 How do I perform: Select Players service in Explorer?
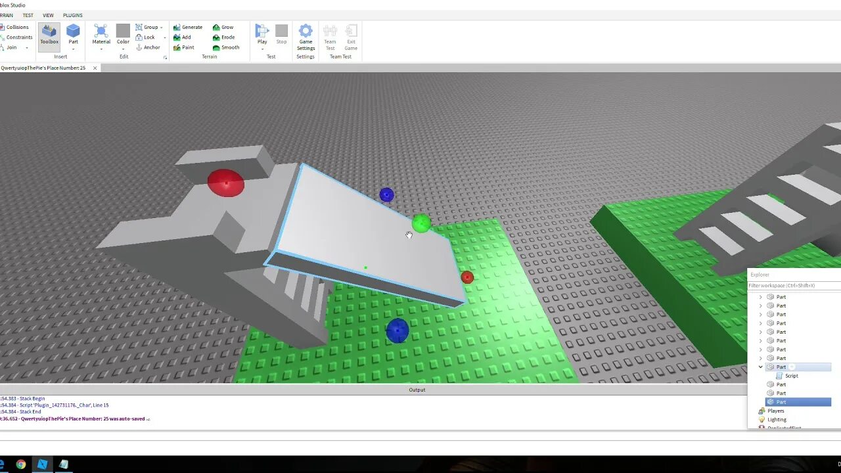775,411
